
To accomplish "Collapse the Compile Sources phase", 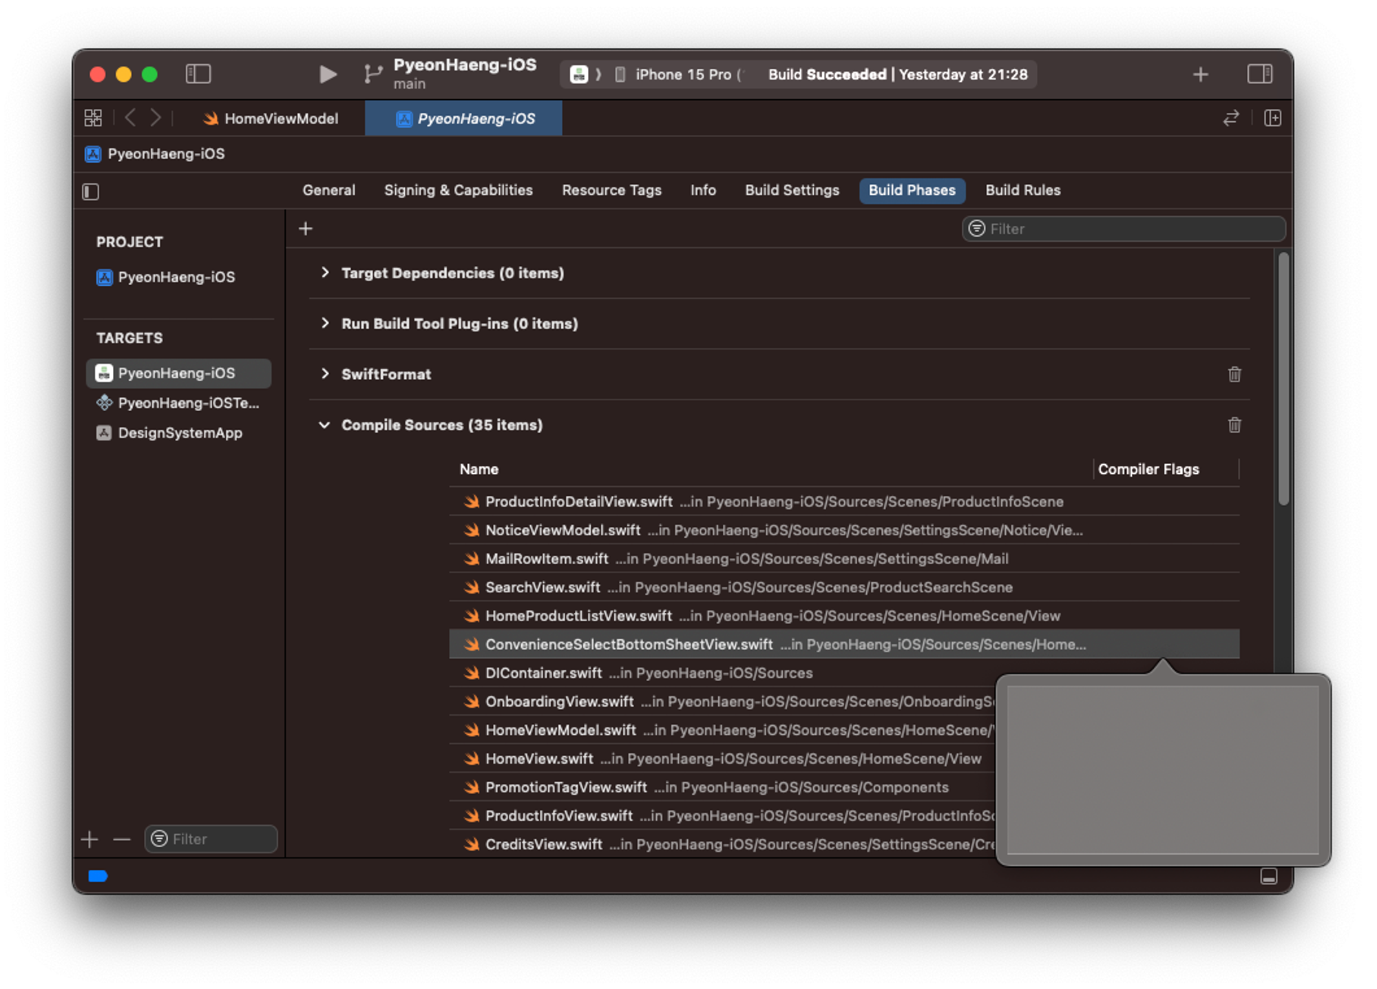I will pos(325,425).
